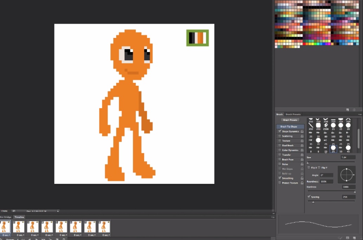
Task: Open frame 1 delay dropdown '0 sec.'
Action: tap(6, 235)
